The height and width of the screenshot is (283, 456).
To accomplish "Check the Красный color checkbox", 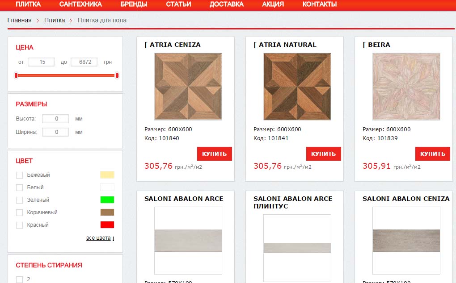I will coord(20,225).
